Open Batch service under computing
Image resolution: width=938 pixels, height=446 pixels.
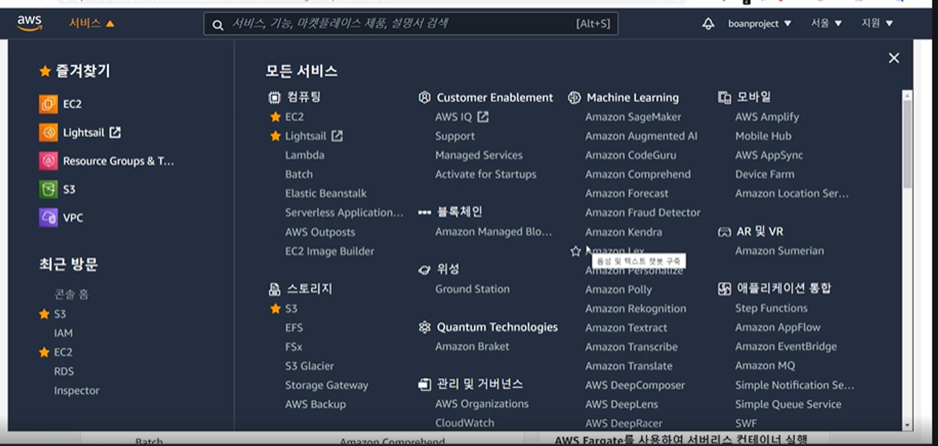coord(299,174)
